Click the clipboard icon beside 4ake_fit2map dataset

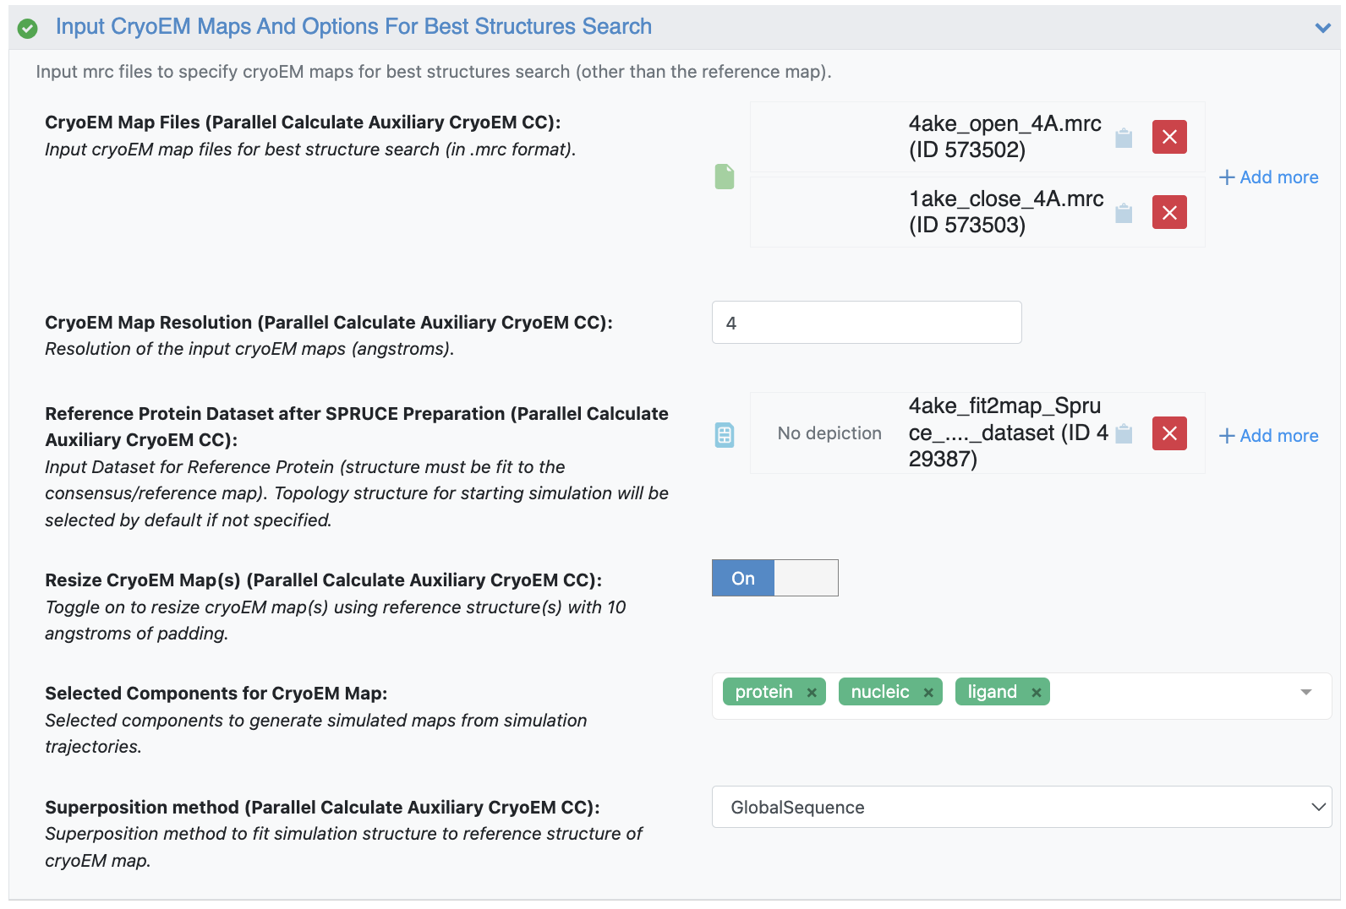point(1124,434)
